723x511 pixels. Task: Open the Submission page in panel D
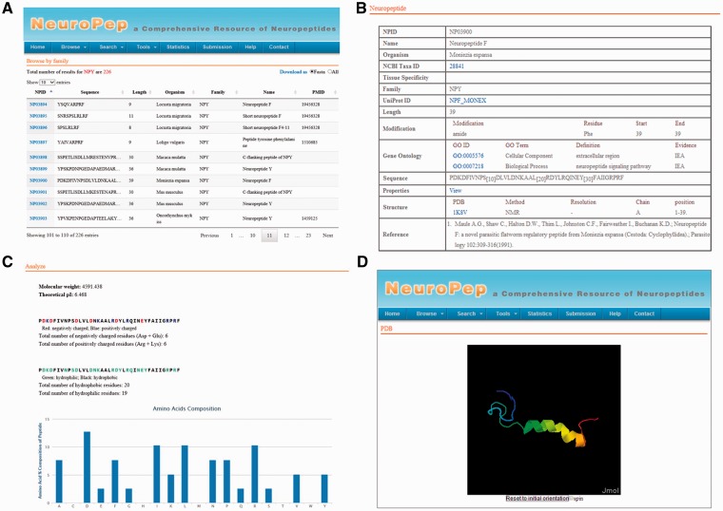(x=580, y=313)
